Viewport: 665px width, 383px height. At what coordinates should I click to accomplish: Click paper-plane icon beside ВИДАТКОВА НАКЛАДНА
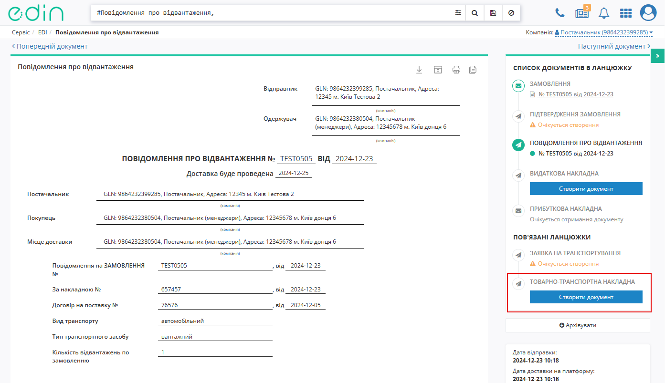tap(518, 176)
